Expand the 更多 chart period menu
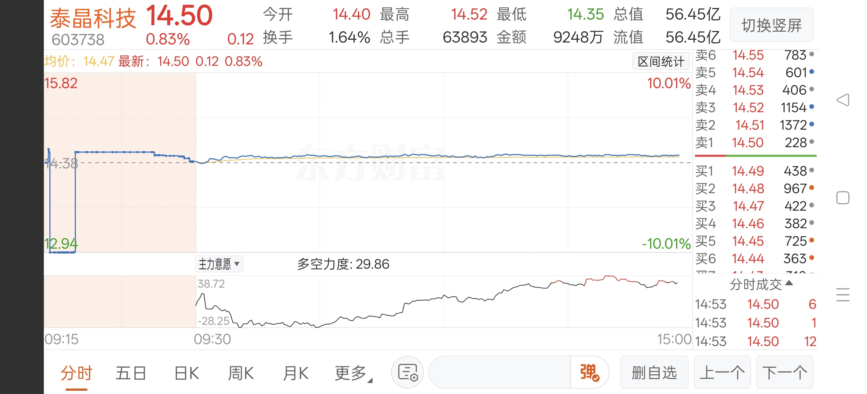The image size is (867, 394). pos(351,373)
